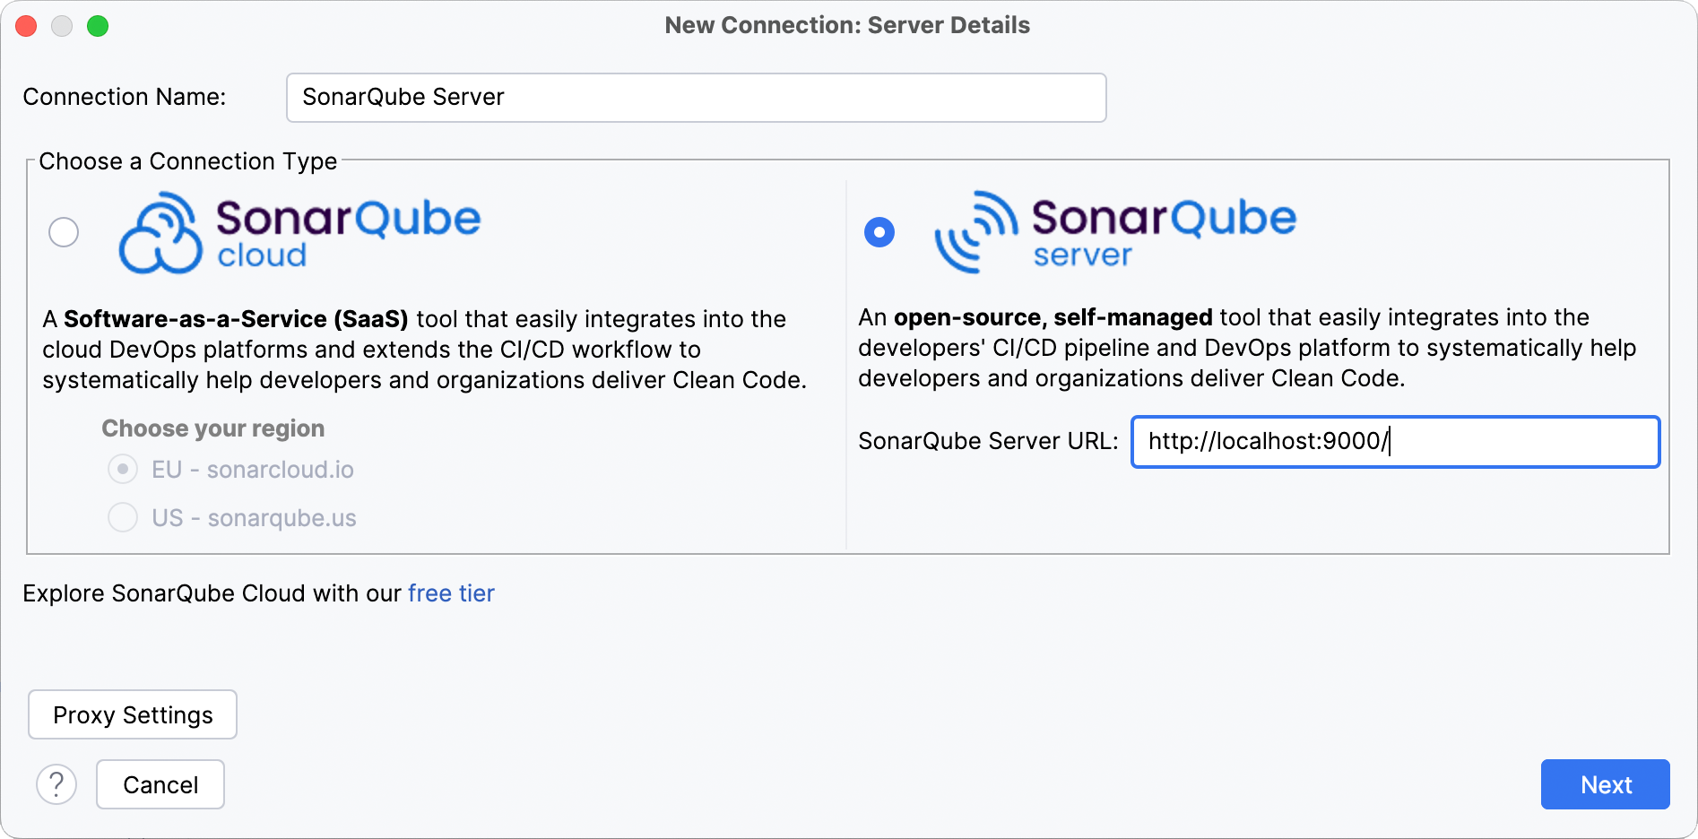Close the dialog with the red button
The image size is (1698, 839).
(x=27, y=26)
